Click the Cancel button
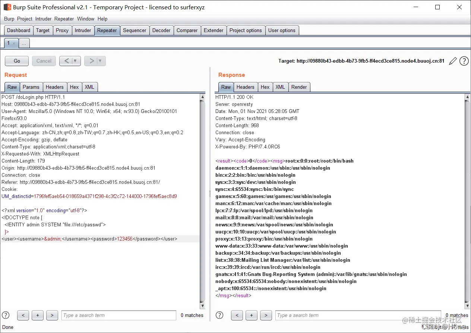This screenshot has height=333, width=471. (x=44, y=61)
